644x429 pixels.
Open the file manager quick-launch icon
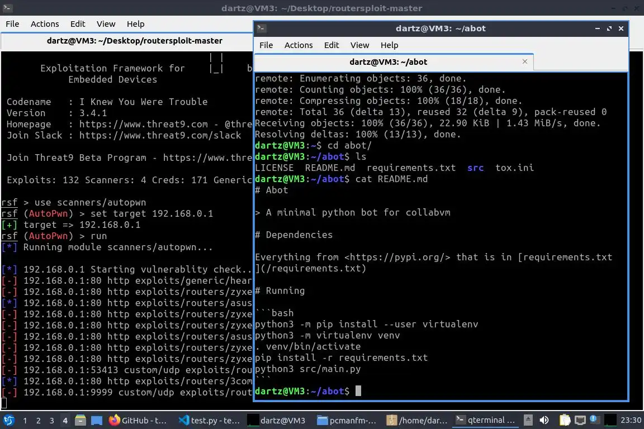point(80,421)
